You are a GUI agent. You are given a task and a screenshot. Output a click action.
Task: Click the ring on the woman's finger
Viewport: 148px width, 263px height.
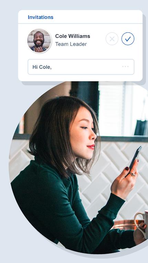[x=132, y=174]
